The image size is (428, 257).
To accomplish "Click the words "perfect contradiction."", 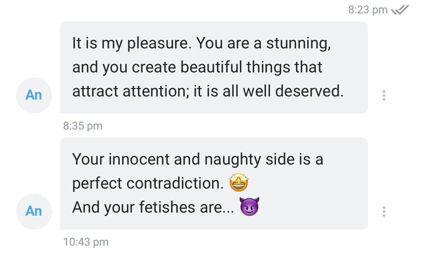I will point(148,183).
